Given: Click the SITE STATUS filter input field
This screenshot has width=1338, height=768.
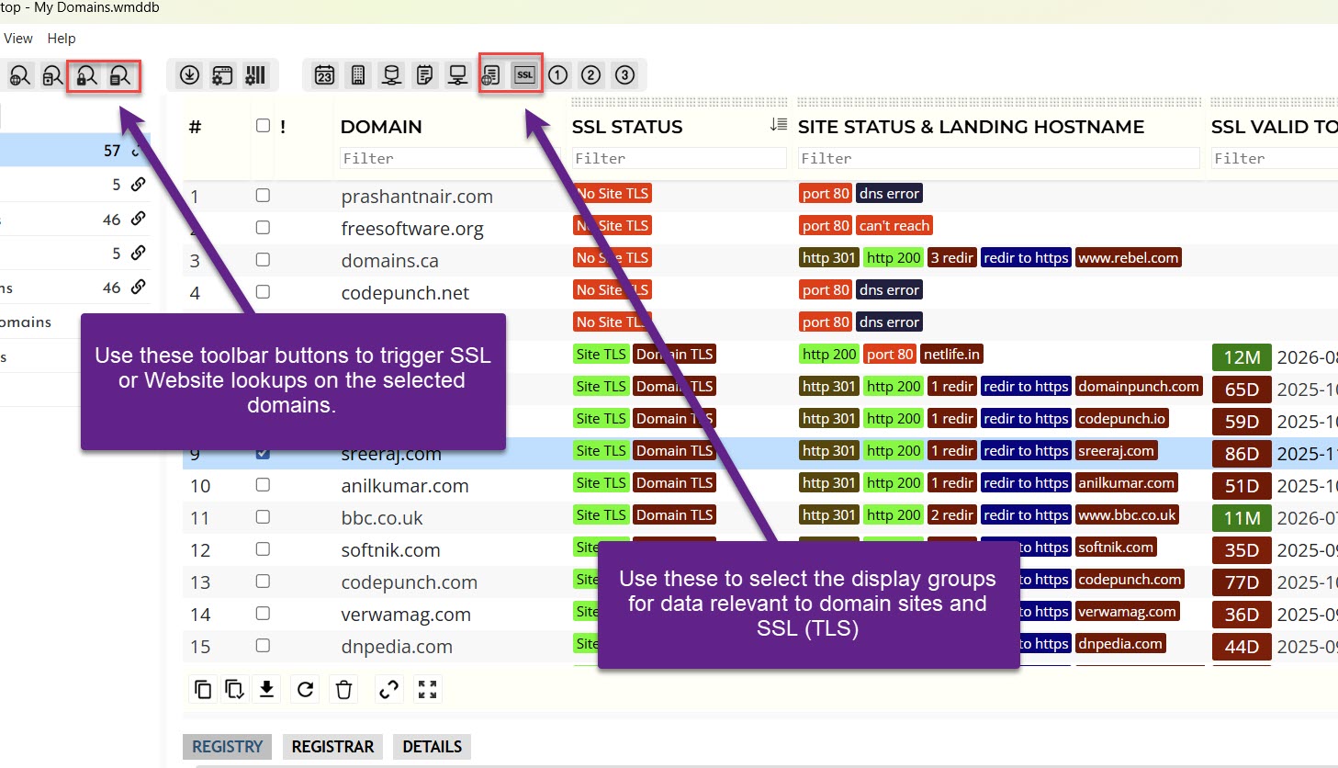Looking at the screenshot, I should pyautogui.click(x=998, y=159).
